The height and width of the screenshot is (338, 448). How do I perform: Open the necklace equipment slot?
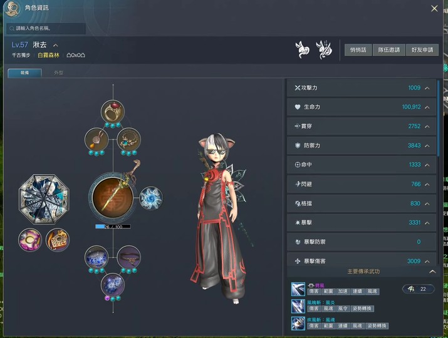(x=129, y=140)
